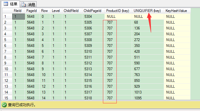Click UNIQUIFIER cell value 68
This screenshot has width=200, height=111.
(148, 22)
